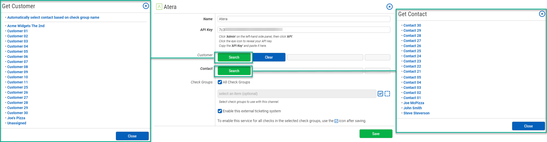Select Contact 02
The width and height of the screenshot is (547, 142).
(x=412, y=93)
